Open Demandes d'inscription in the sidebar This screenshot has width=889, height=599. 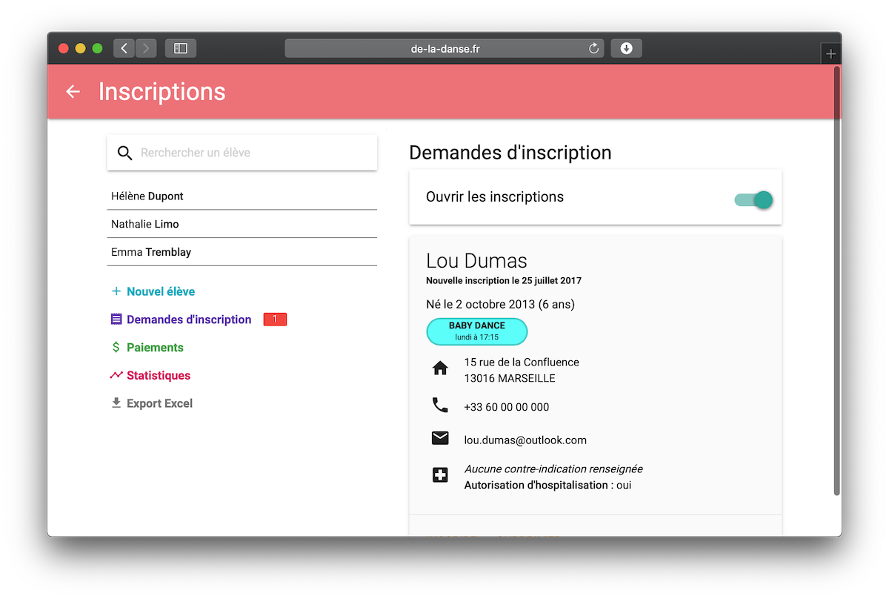pyautogui.click(x=188, y=320)
